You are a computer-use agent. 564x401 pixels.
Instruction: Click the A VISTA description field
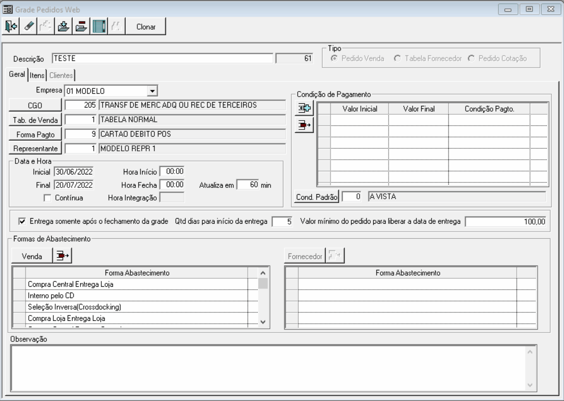(457, 196)
